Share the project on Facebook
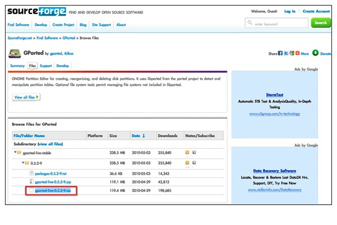The height and width of the screenshot is (225, 337). click(280, 53)
